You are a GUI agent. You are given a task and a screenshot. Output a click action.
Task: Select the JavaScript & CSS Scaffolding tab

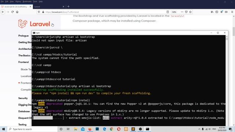pos(15,7)
